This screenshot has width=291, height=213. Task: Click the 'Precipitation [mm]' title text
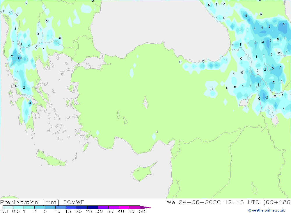tap(30, 202)
